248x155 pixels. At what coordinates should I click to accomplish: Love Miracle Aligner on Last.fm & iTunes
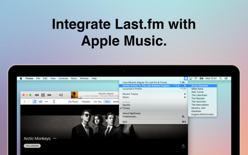coord(153,82)
